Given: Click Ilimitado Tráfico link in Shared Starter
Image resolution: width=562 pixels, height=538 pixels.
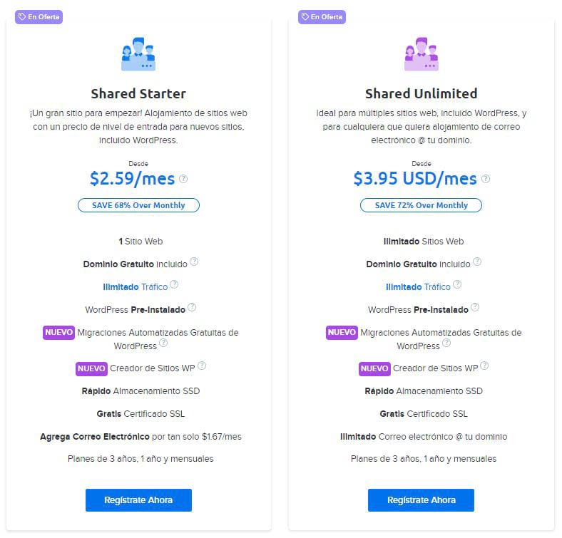Looking at the screenshot, I should pos(135,286).
